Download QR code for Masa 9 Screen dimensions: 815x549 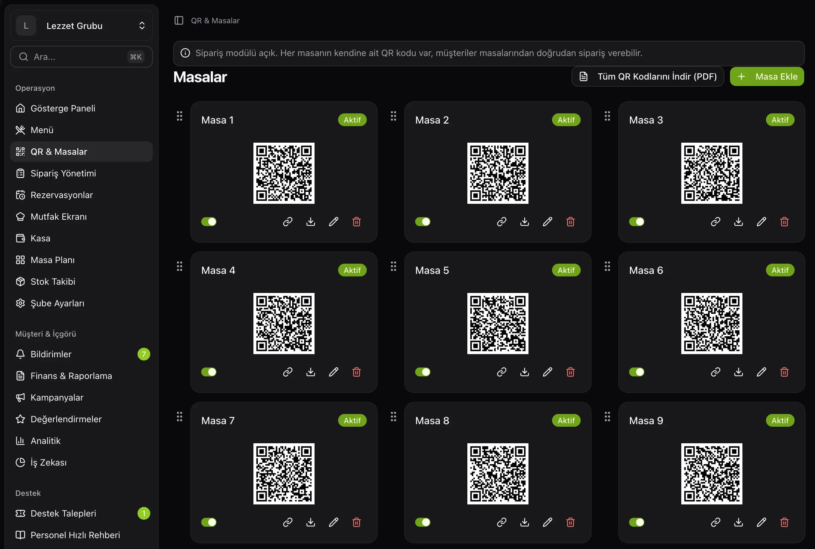738,522
